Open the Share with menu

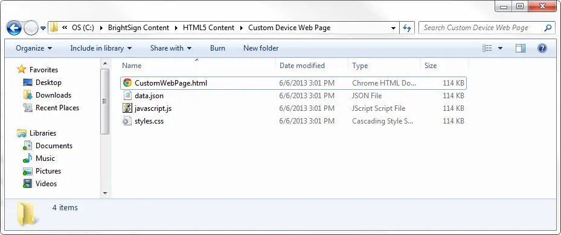(171, 48)
